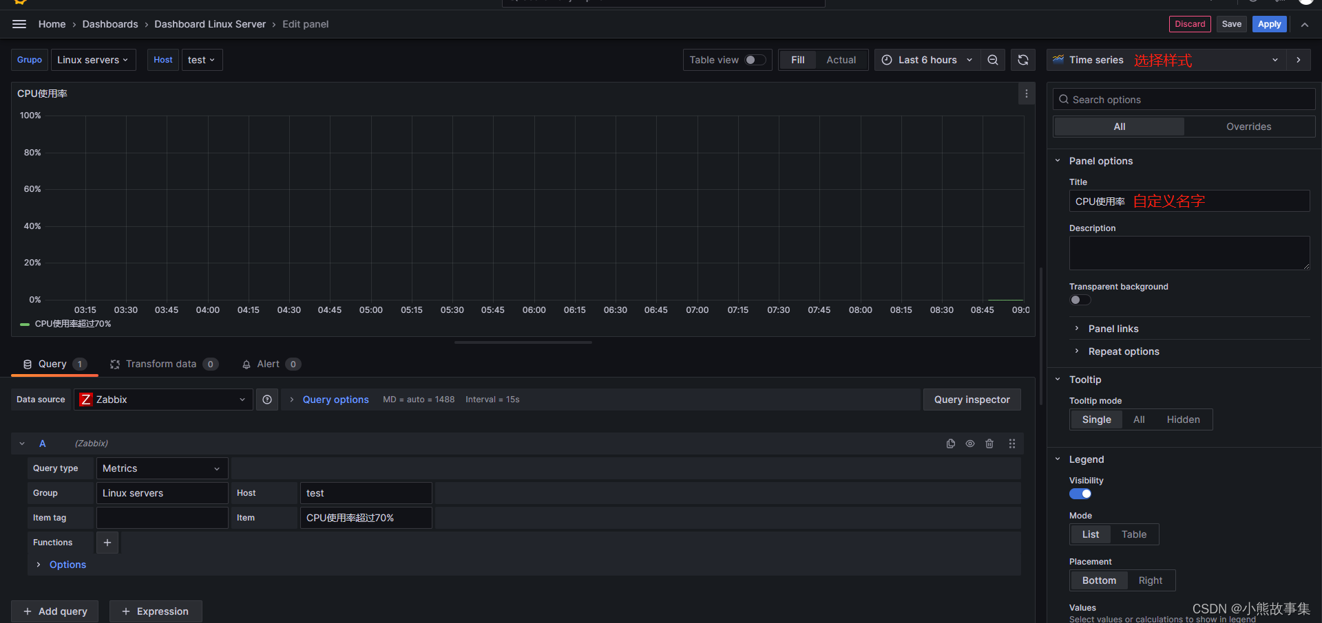Open the data source help icon

(267, 400)
